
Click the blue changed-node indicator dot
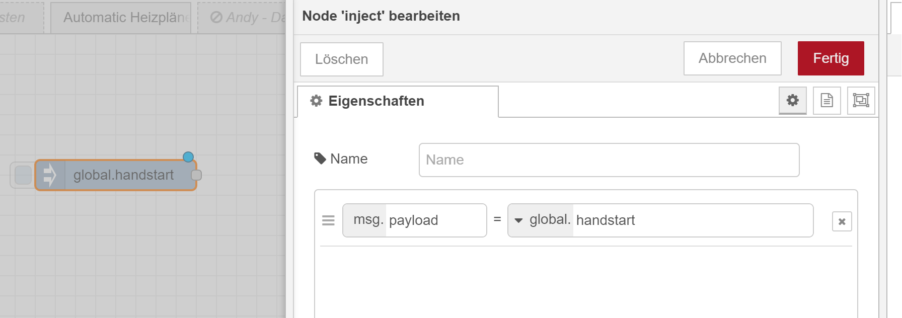point(188,157)
